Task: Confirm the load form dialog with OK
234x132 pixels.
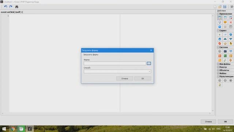Action: click(143, 78)
